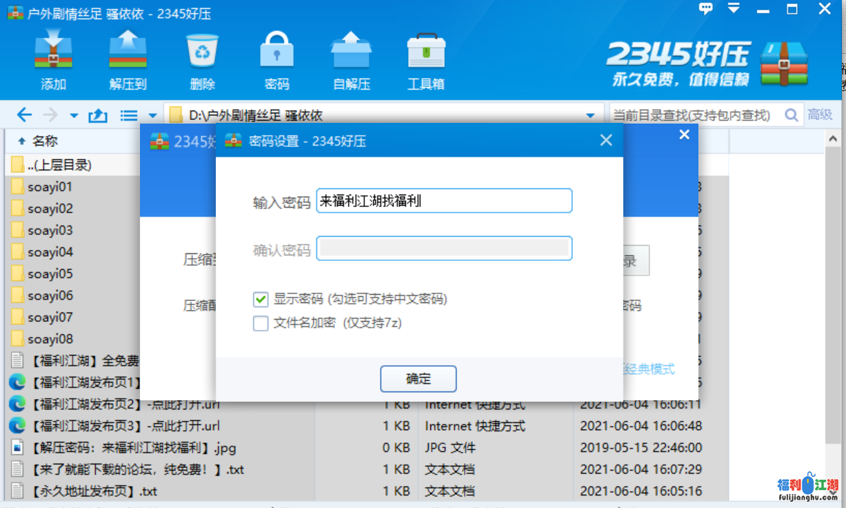Click the search magnifier icon
Screen dimensions: 846x508
[792, 115]
